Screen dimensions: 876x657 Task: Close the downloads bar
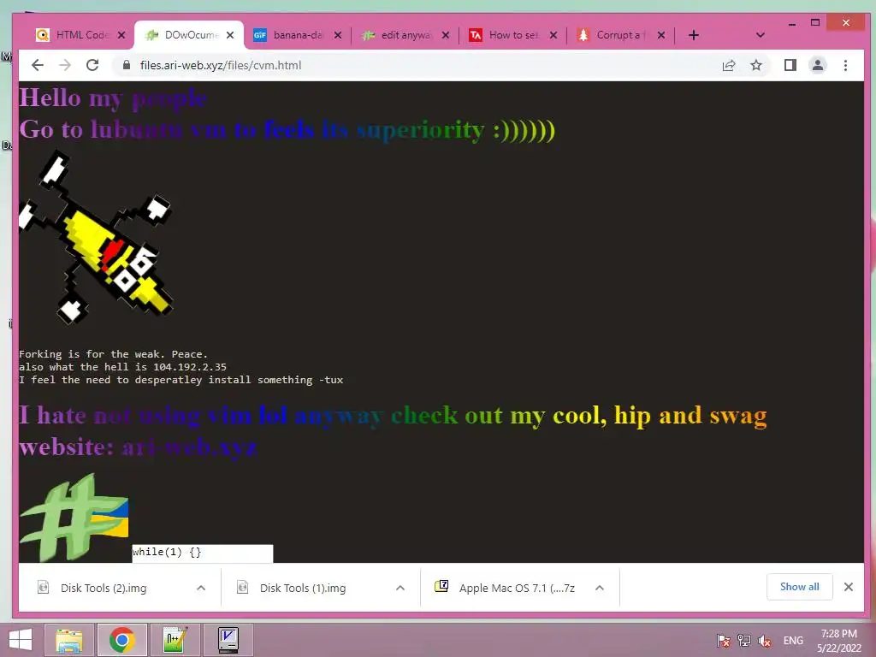(x=848, y=587)
